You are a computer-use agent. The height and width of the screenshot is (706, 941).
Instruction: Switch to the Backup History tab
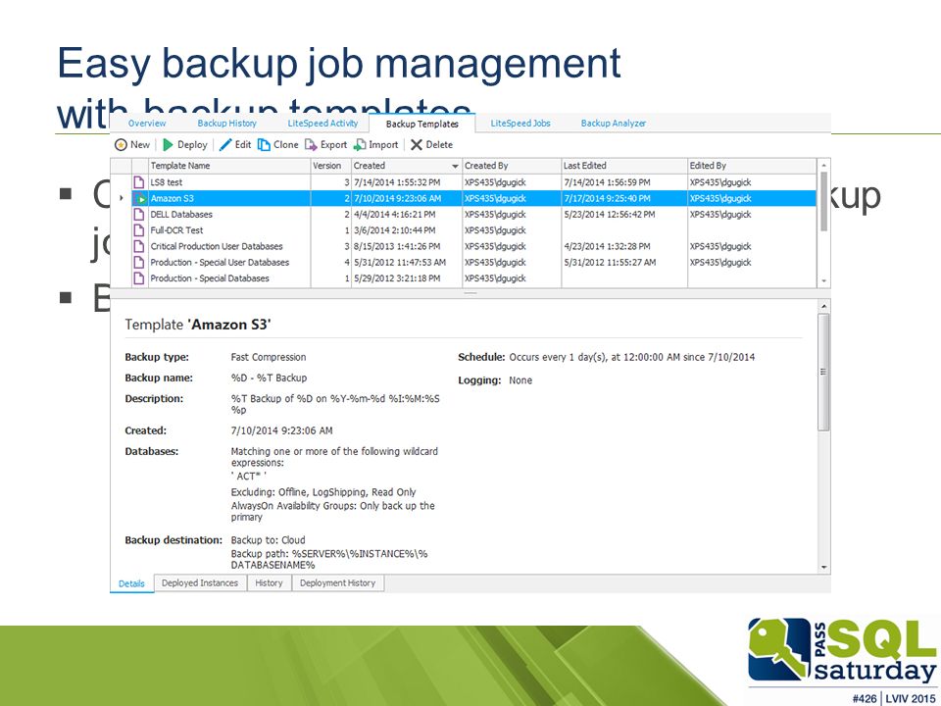[226, 124]
